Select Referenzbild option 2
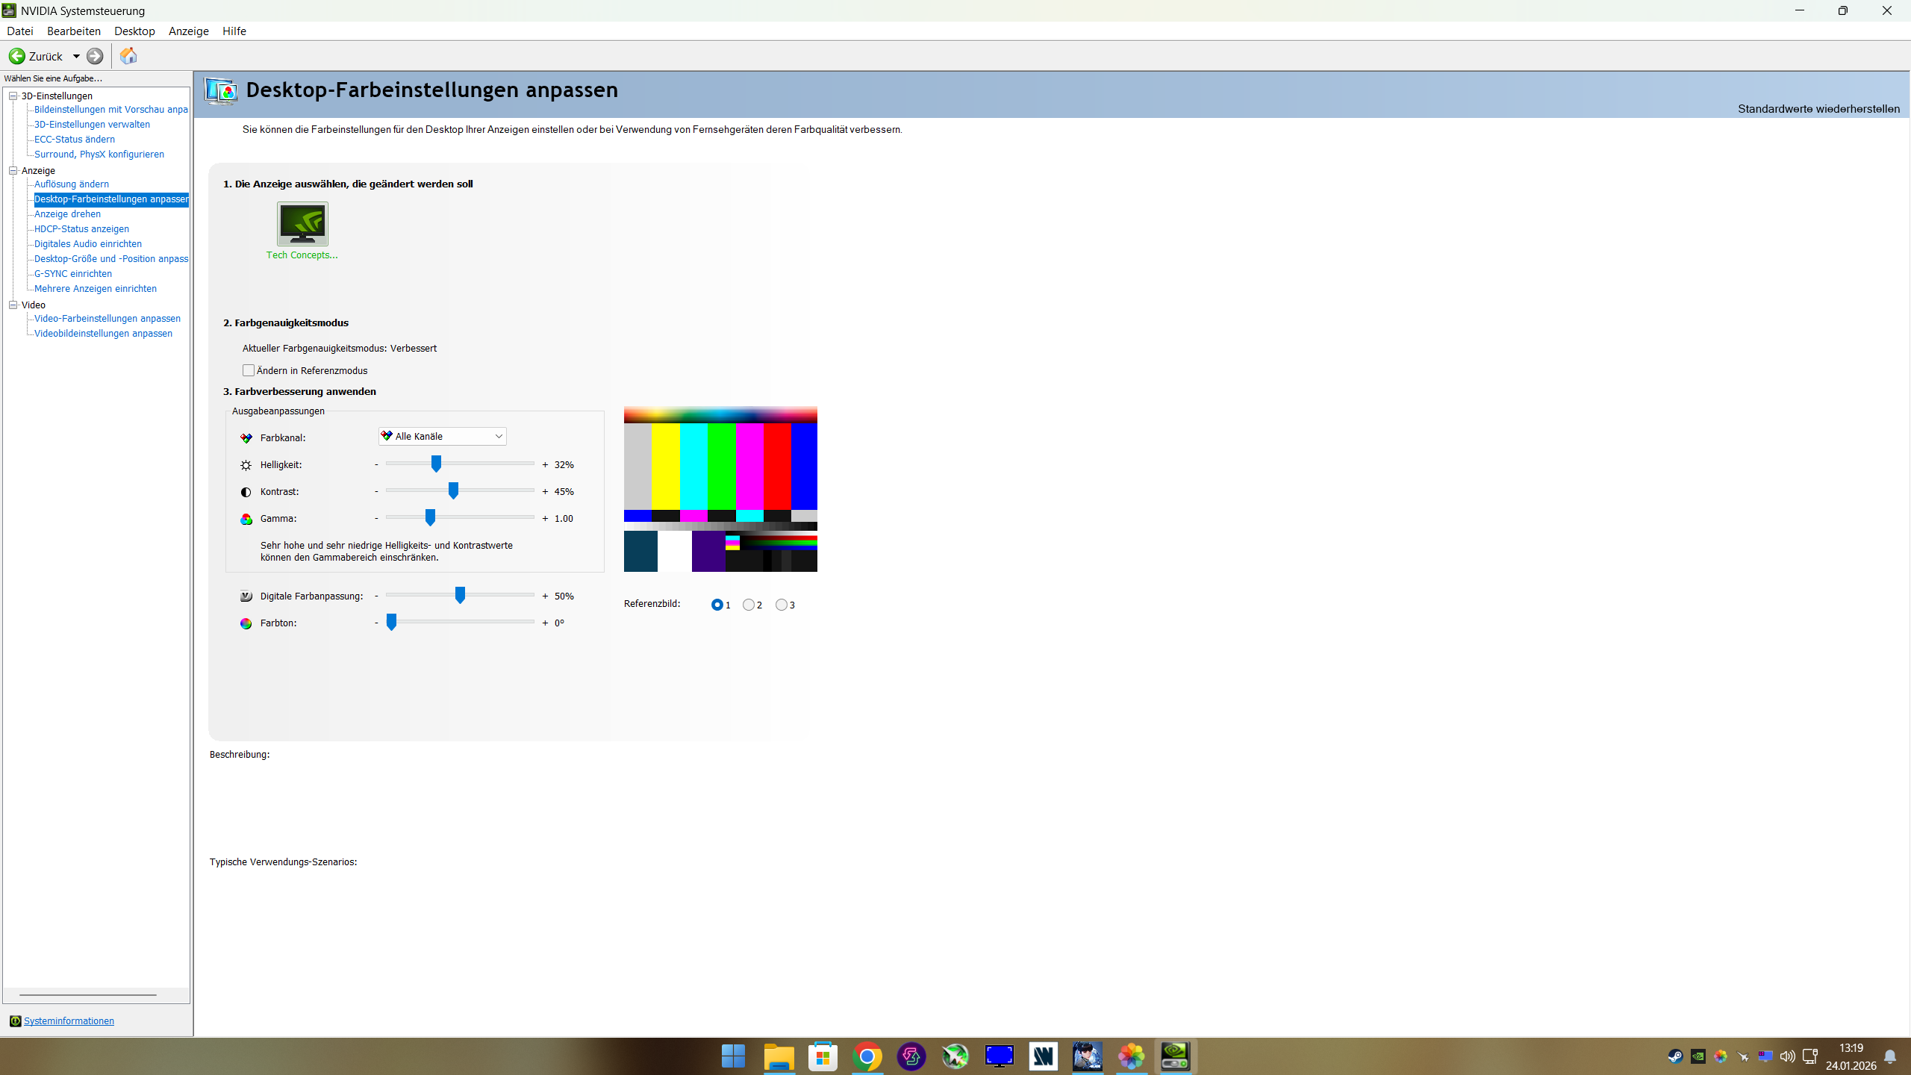The width and height of the screenshot is (1911, 1075). point(749,605)
